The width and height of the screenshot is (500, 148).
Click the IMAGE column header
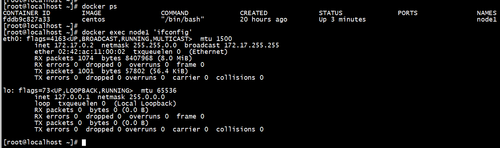(x=92, y=13)
